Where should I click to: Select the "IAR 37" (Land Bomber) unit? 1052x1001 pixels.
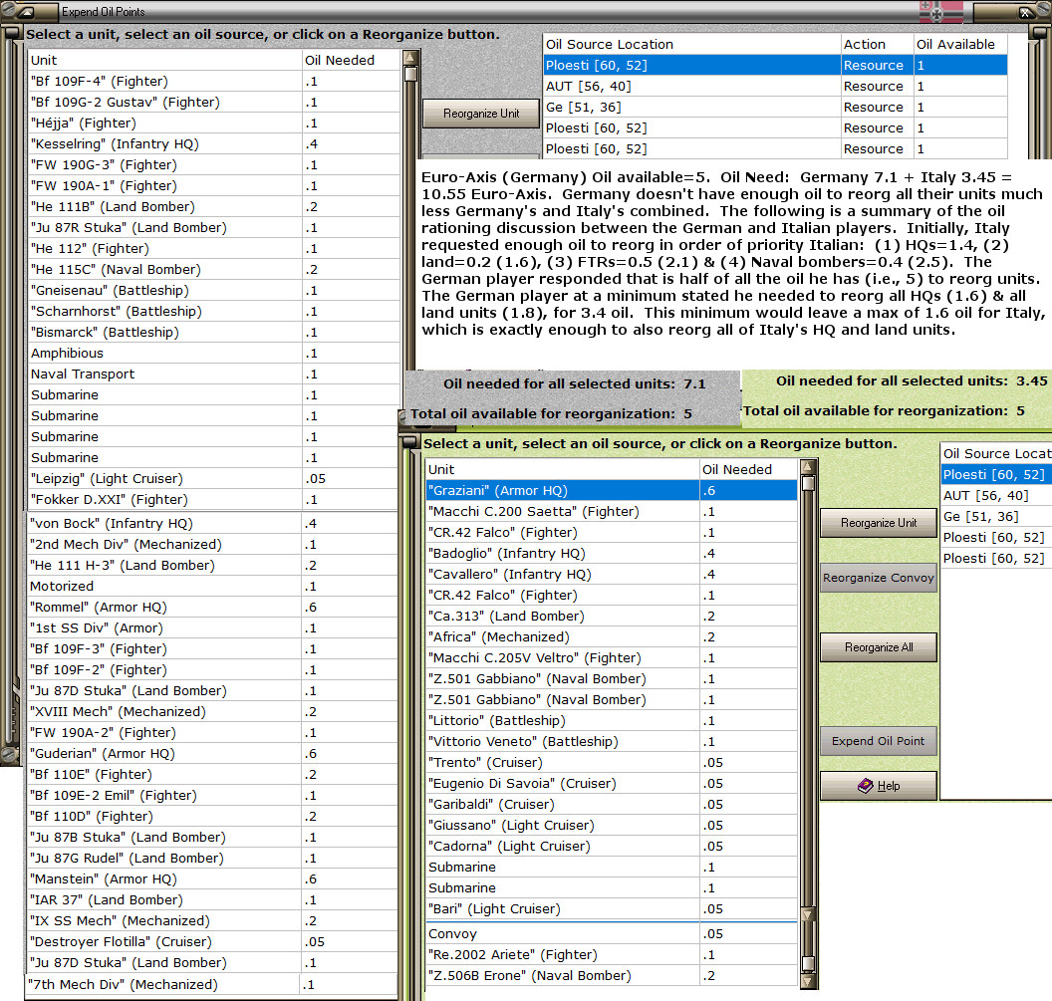[x=213, y=899]
